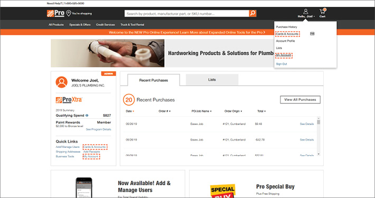
Task: Open My Account quick link
Action: (91, 157)
